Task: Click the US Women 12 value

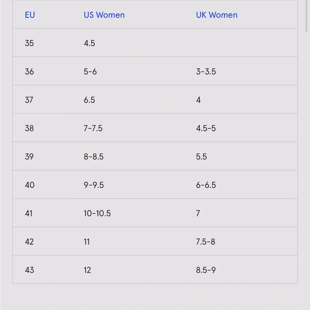Action: pos(87,270)
